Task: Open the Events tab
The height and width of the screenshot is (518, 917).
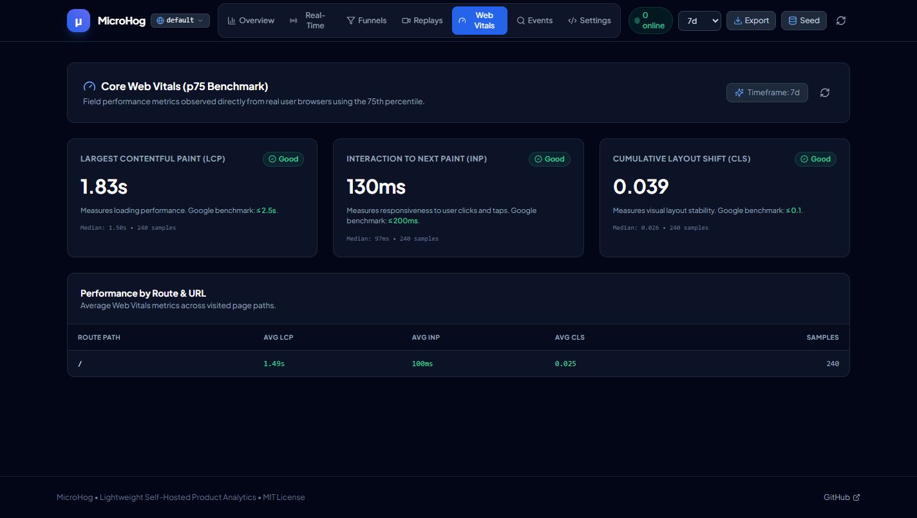Action: click(x=534, y=21)
